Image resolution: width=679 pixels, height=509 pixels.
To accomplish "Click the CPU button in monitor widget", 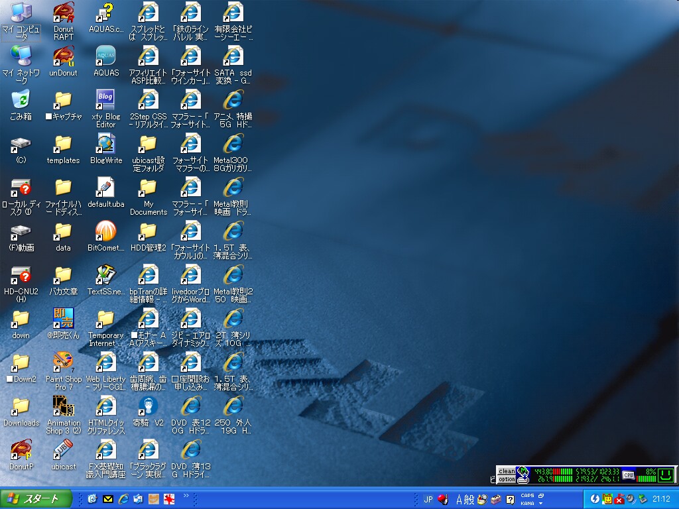I will pyautogui.click(x=629, y=475).
